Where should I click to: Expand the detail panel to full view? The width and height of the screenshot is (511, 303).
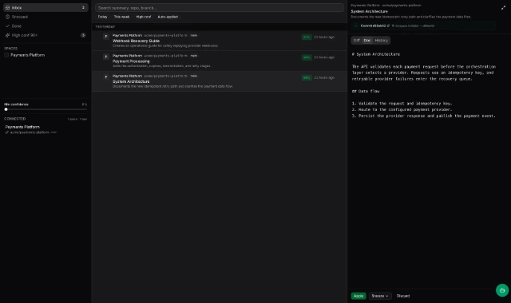pyautogui.click(x=503, y=8)
